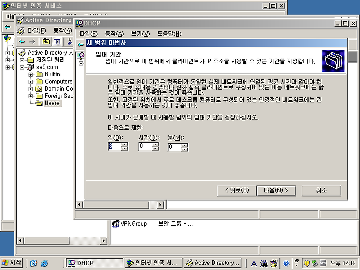Image resolution: width=360 pixels, height=270 pixels.
Task: Click inside the 분(M) minutes input field
Action: click(174, 147)
